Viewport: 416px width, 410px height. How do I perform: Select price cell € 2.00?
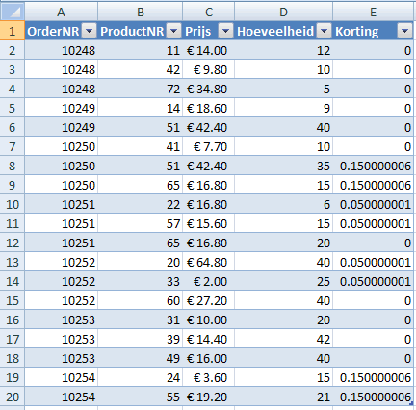tap(209, 281)
